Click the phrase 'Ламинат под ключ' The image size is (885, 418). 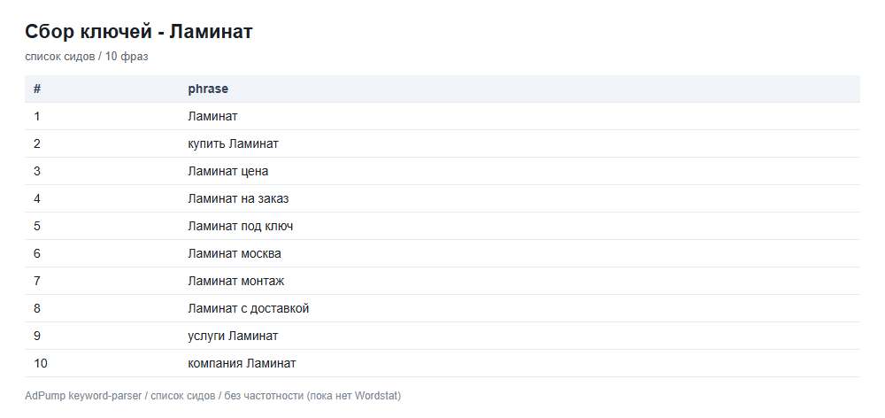[x=241, y=226]
